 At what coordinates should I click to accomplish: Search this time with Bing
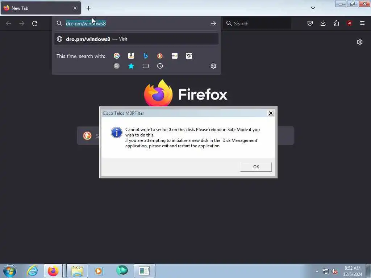[146, 56]
